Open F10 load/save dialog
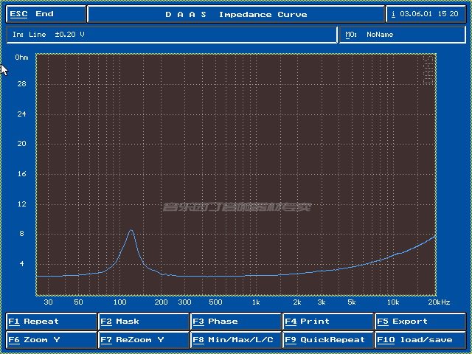The width and height of the screenshot is (472, 354). [x=420, y=340]
